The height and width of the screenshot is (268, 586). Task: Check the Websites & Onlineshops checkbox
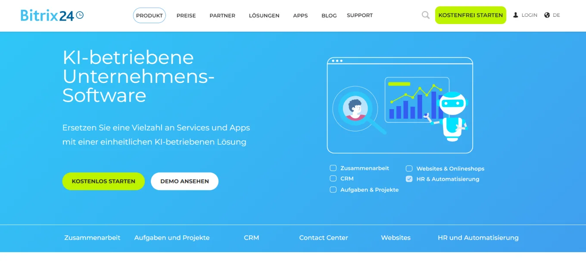pos(409,168)
